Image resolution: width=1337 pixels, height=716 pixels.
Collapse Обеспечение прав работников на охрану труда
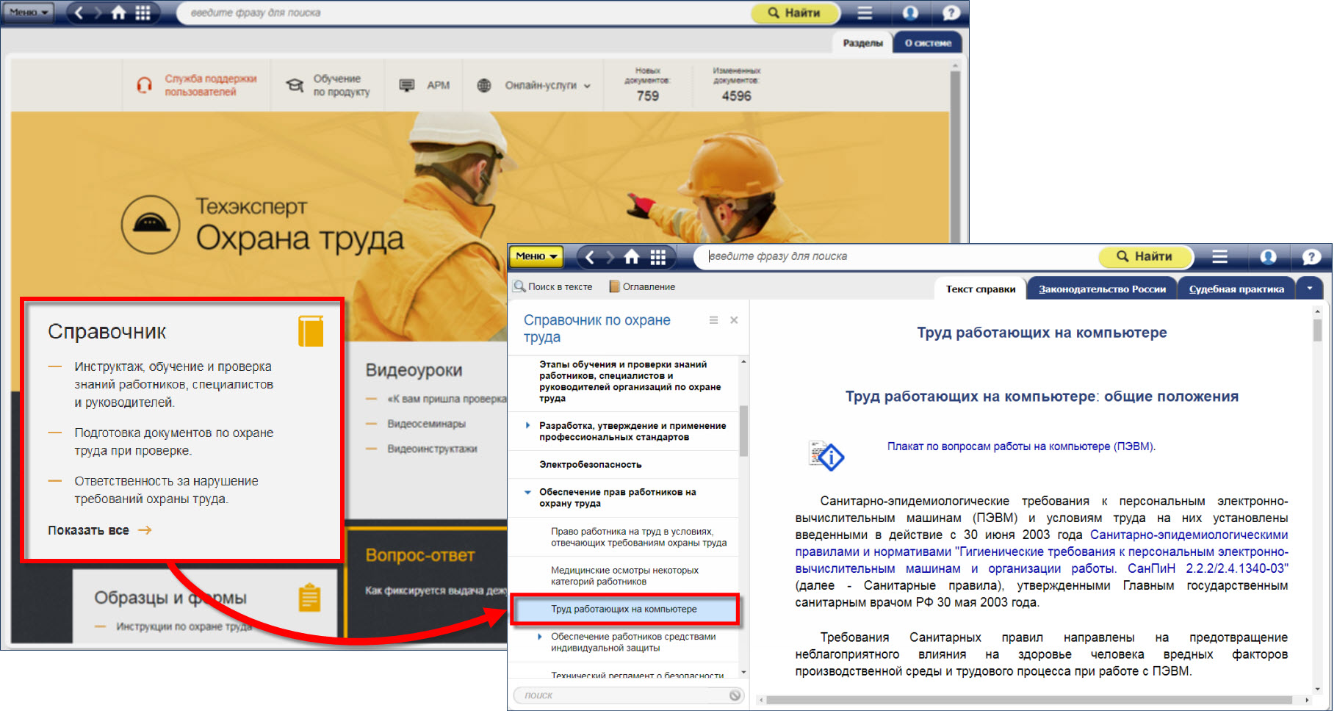pos(527,492)
